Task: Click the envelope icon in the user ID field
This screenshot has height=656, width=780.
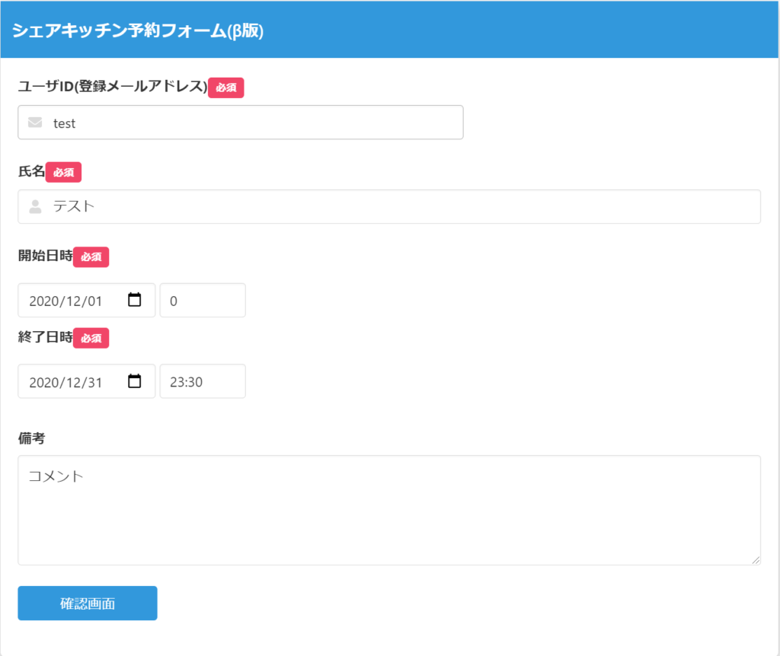Action: point(35,123)
